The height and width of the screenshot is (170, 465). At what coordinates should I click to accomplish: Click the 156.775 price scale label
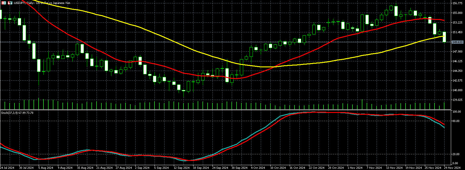pos(458,3)
